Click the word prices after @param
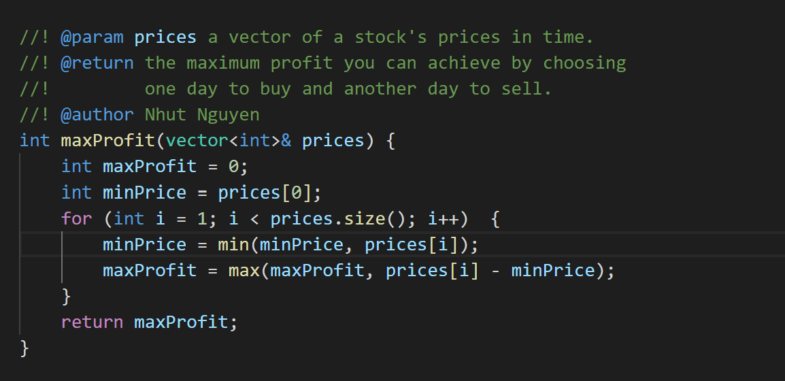Screen dimensions: 785x381 (165, 37)
